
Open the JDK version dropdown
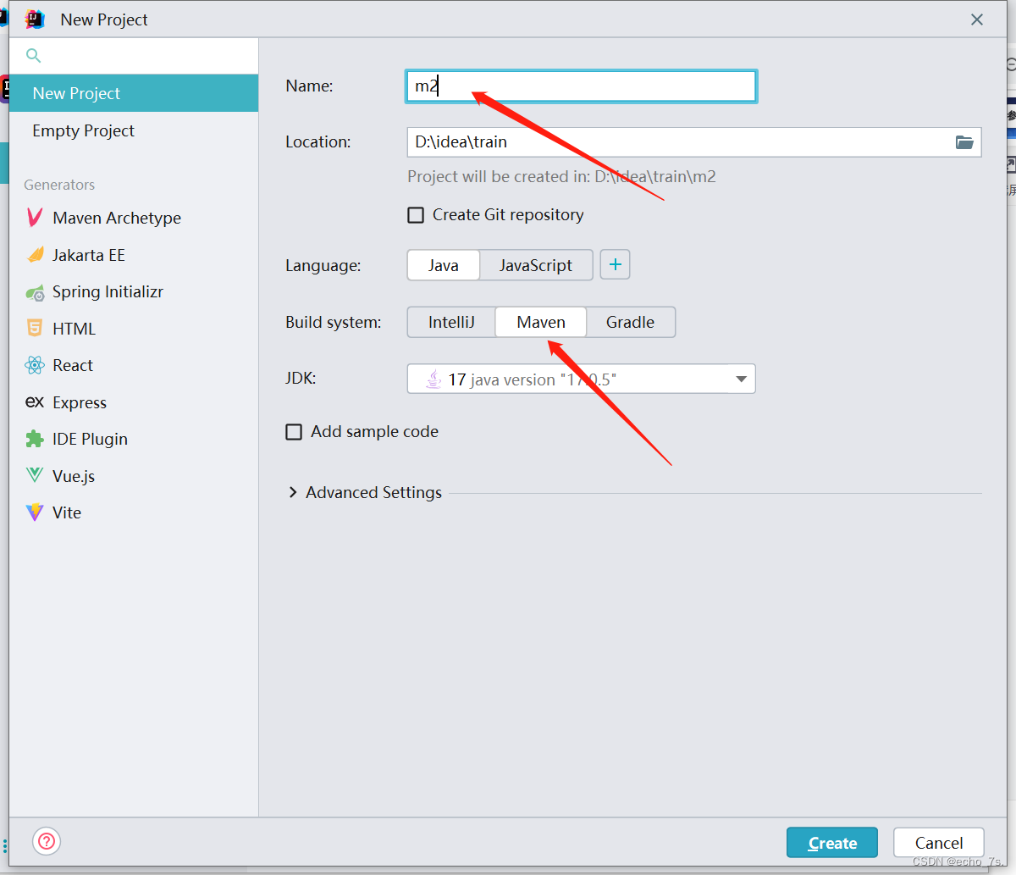pyautogui.click(x=741, y=379)
